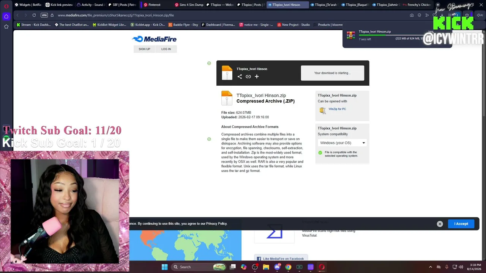Open Copilot from the taskbar
This screenshot has height=273, width=486.
click(244, 267)
